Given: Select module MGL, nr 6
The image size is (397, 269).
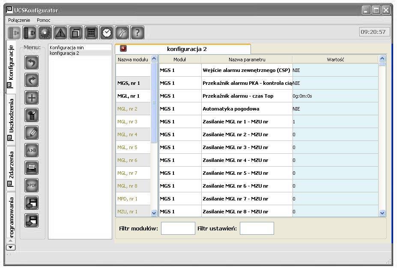Looking at the screenshot, I should [133, 160].
